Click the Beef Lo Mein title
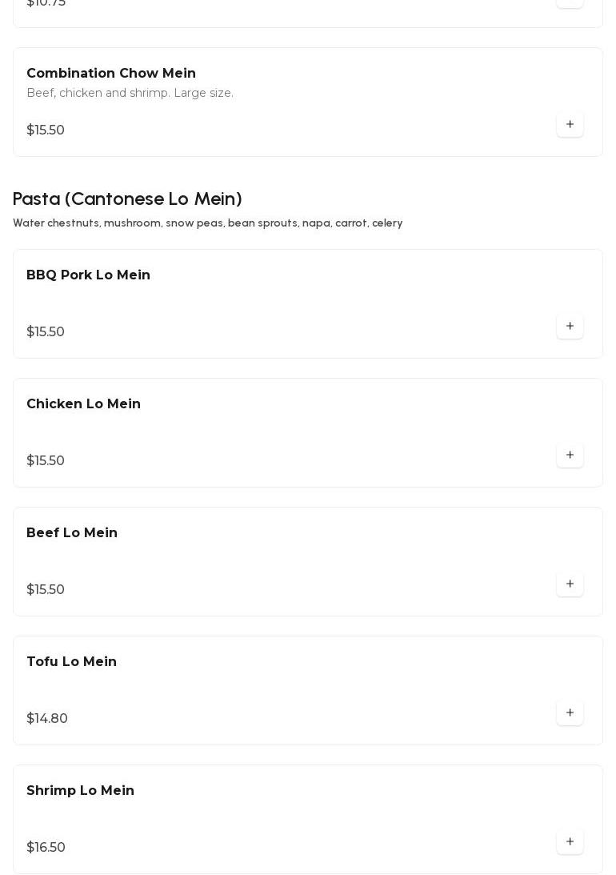 click(x=72, y=533)
